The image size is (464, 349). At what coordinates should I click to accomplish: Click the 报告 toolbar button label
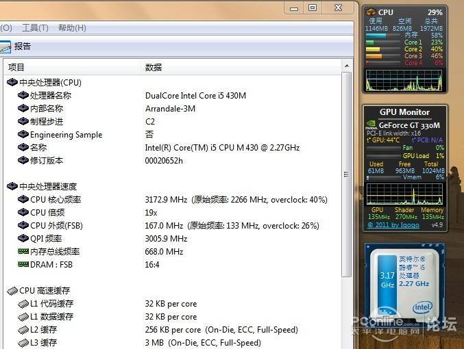tap(23, 47)
